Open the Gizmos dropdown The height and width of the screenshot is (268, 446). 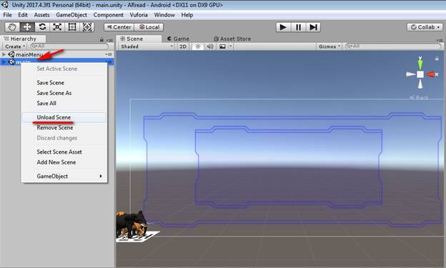(329, 46)
